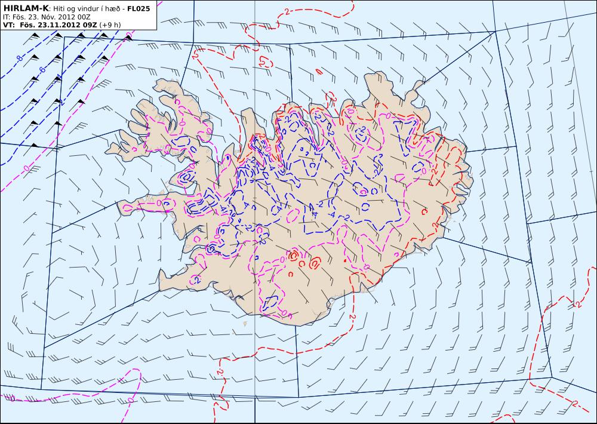
Task: Click the blue '-6' isotherm label
Action: pyautogui.click(x=42, y=69)
